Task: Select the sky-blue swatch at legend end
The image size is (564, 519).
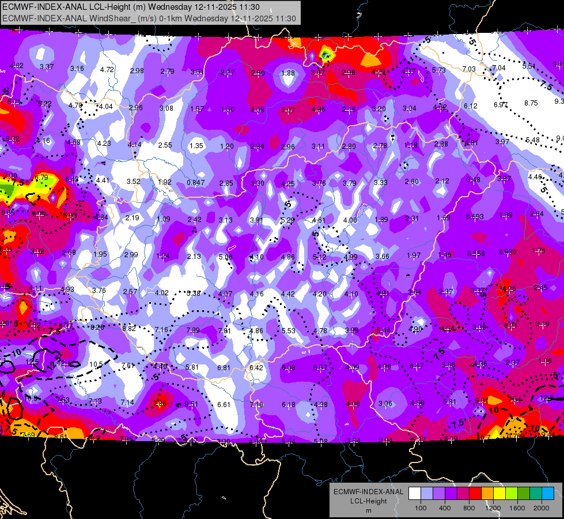Action: point(548,493)
